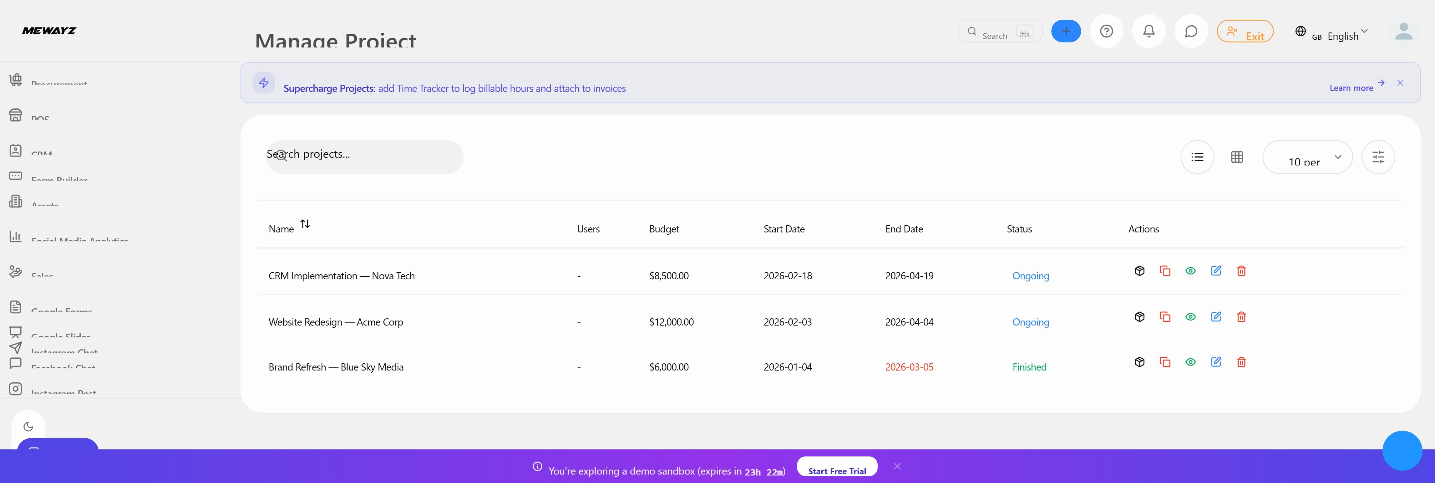Open the '10 per' page size dropdown

tap(1307, 157)
